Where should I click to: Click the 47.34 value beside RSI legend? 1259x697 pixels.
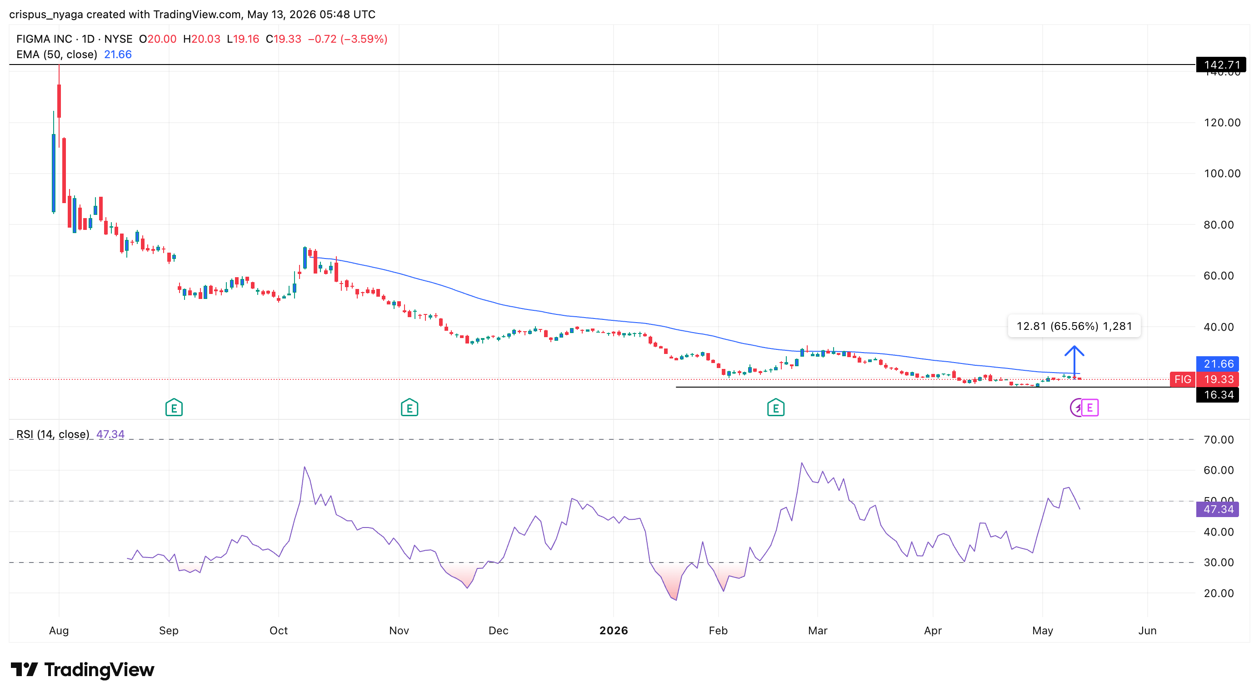tap(110, 434)
